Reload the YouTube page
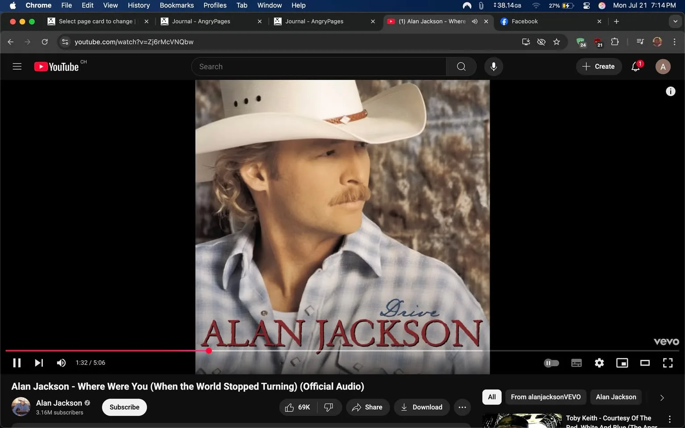The height and width of the screenshot is (428, 685). [x=45, y=42]
